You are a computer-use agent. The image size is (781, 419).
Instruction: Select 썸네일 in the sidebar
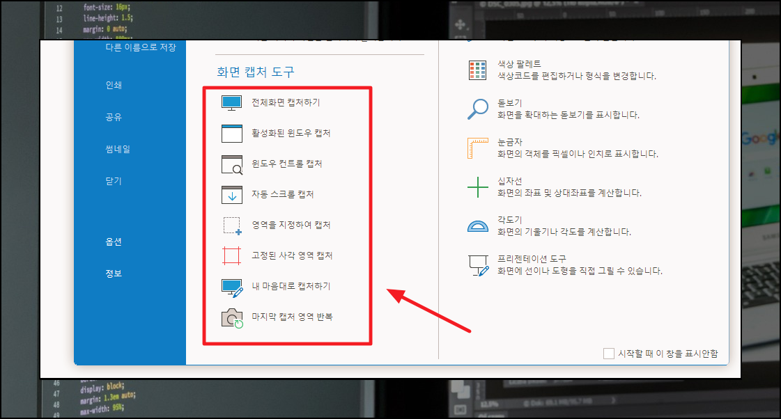click(x=118, y=149)
